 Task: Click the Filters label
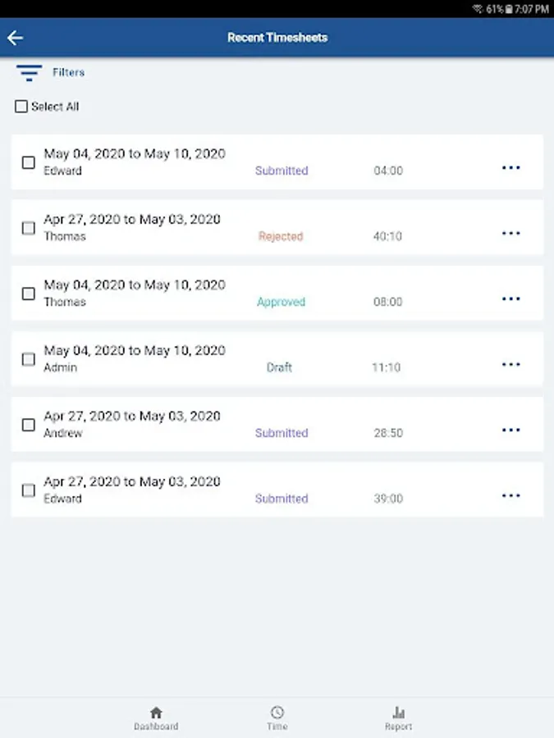(69, 73)
